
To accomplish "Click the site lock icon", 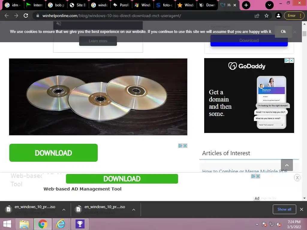I will click(x=38, y=16).
